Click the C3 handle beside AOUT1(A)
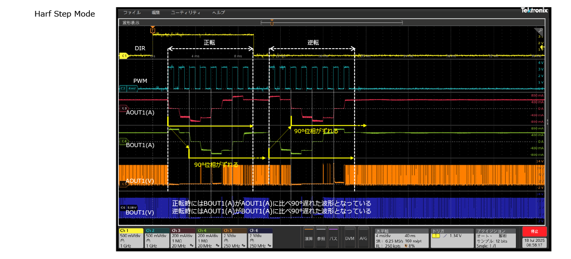Viewport: 571px width, 259px height. [124, 108]
